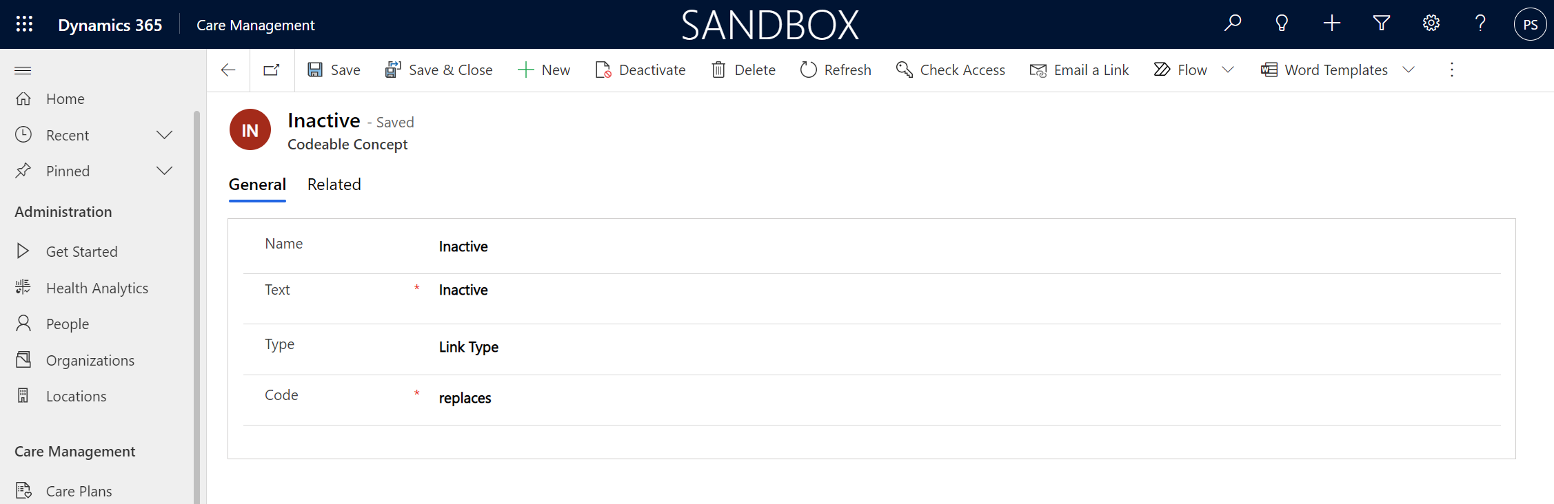
Task: Collapse the site map hamburger menu
Action: pyautogui.click(x=23, y=70)
